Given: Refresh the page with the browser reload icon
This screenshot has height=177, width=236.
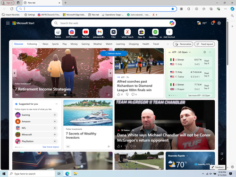Looking at the screenshot, I should pyautogui.click(x=12, y=9).
